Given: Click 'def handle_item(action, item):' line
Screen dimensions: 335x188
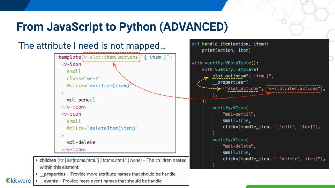Looking at the screenshot, I should [230, 44].
